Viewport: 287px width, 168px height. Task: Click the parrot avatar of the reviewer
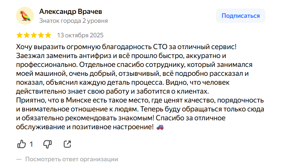pos(25,16)
